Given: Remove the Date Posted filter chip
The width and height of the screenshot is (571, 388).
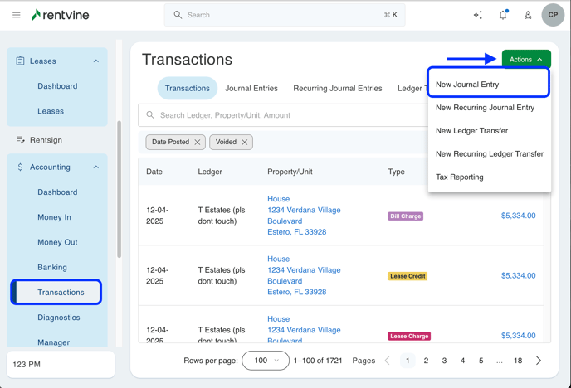Looking at the screenshot, I should pos(198,143).
